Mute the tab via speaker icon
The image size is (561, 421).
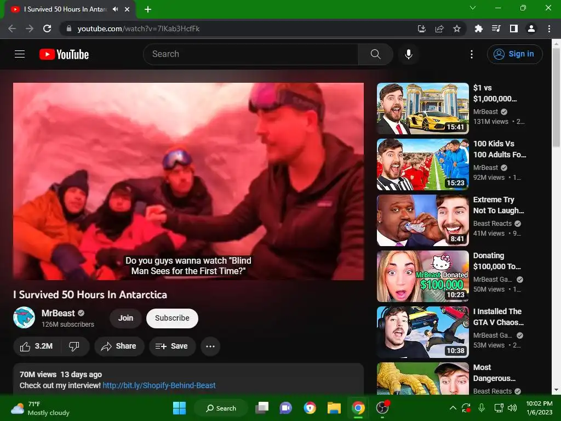[115, 9]
